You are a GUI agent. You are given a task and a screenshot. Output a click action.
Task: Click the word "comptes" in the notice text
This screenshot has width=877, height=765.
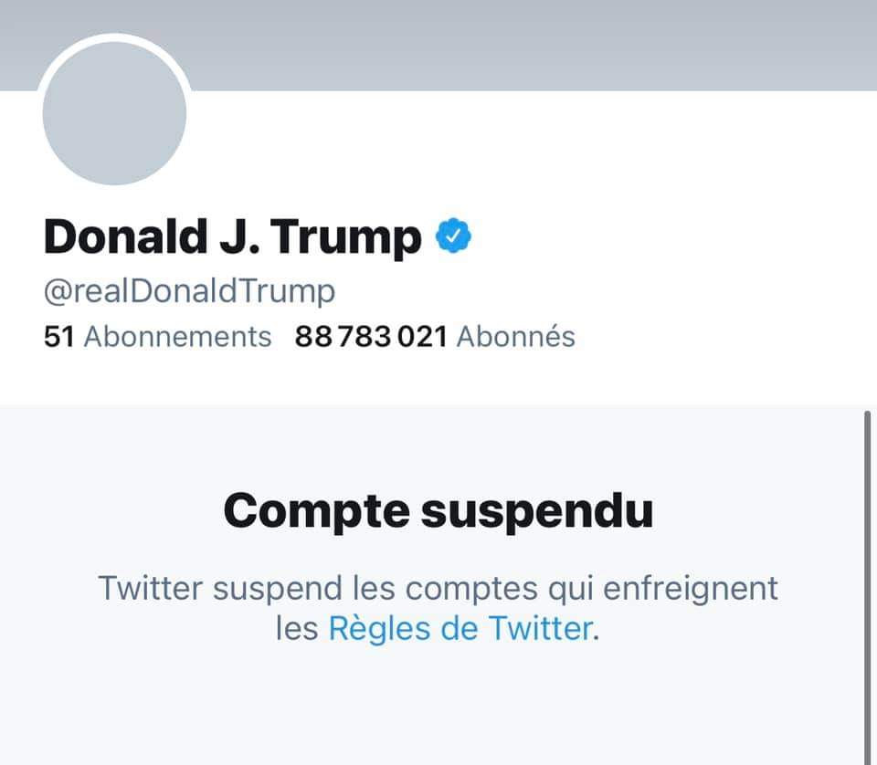click(484, 589)
